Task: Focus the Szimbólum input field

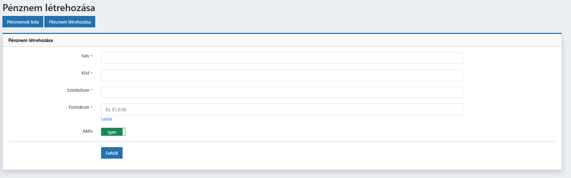Action: (x=282, y=92)
